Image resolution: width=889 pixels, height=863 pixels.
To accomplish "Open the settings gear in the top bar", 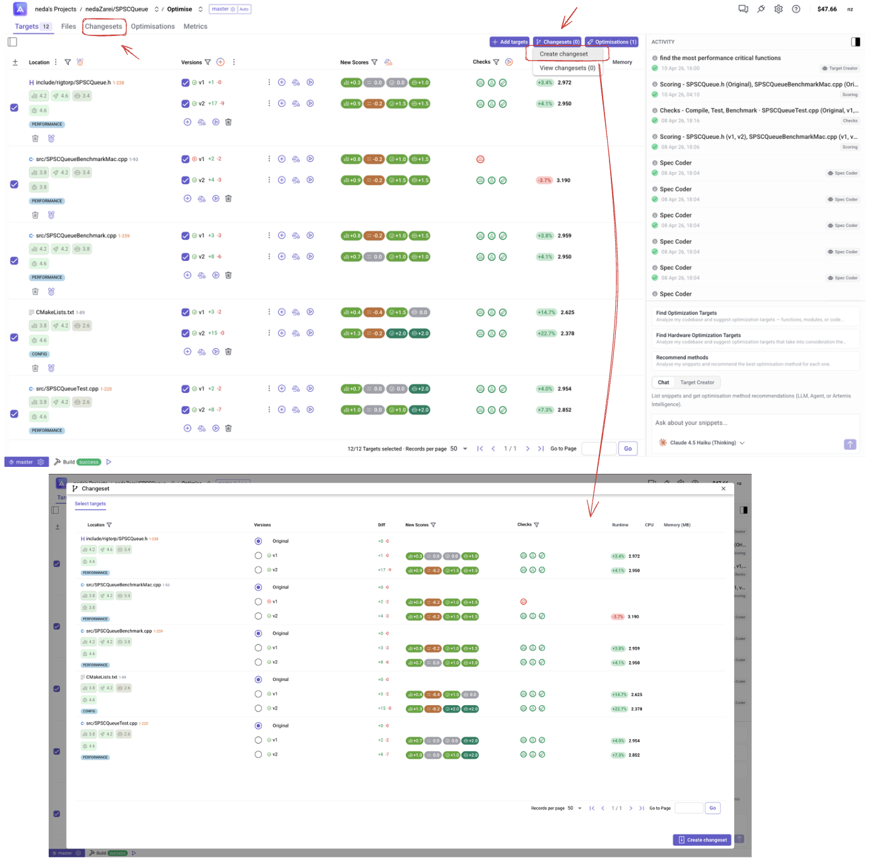I will [778, 9].
